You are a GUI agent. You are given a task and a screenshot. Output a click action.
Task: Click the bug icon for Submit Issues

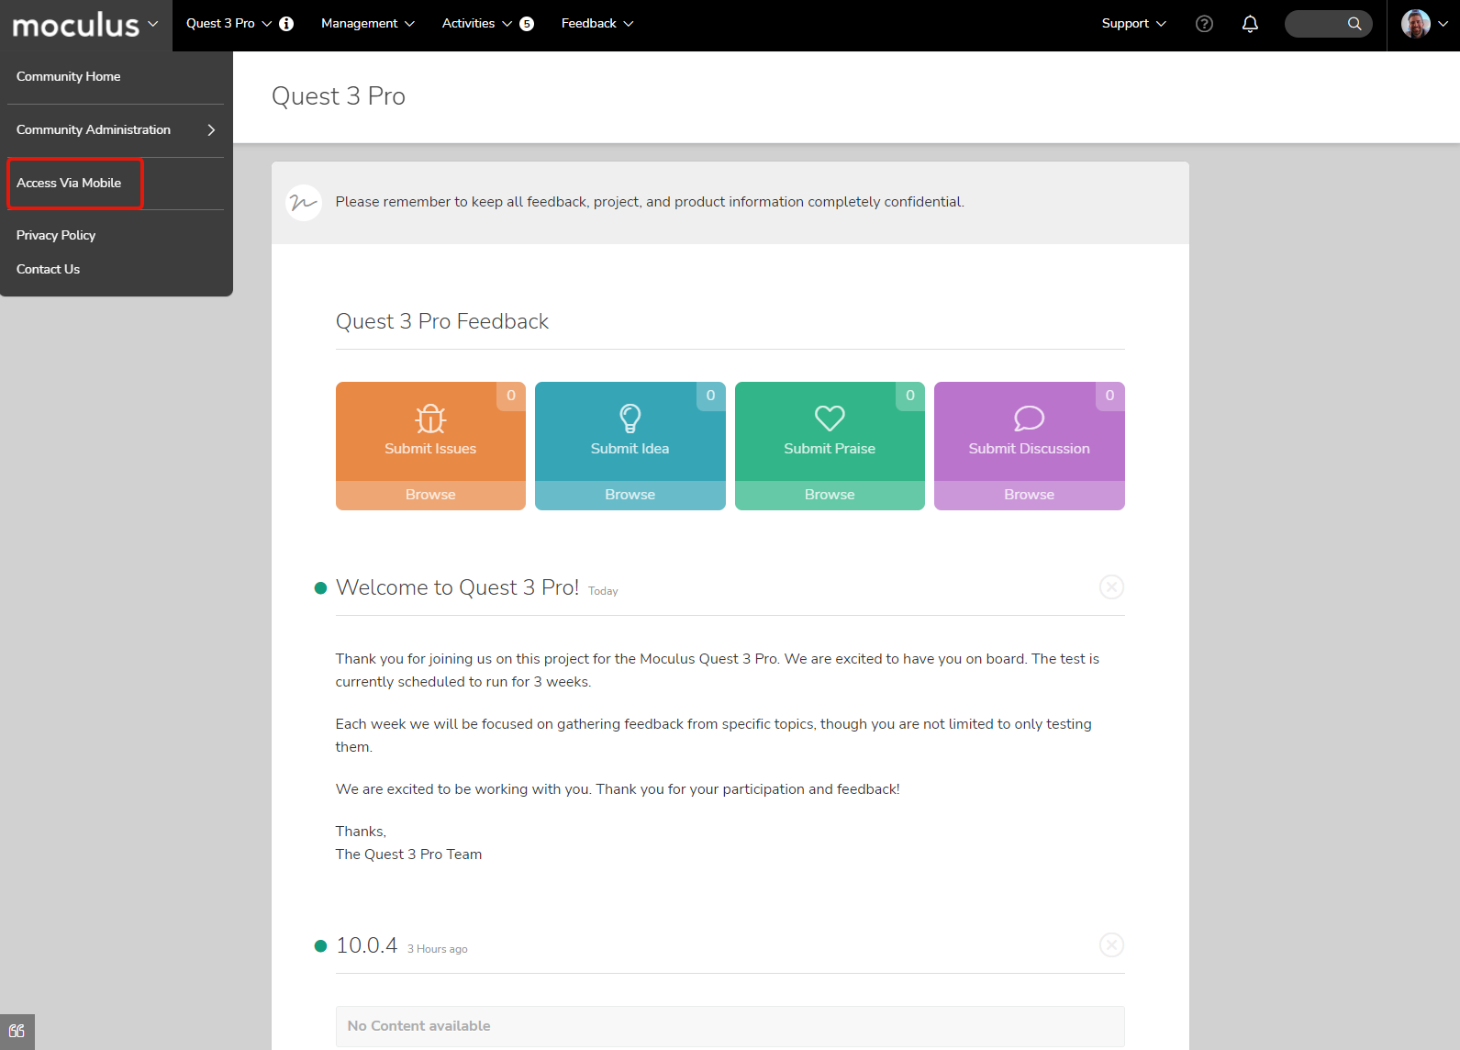point(430,419)
